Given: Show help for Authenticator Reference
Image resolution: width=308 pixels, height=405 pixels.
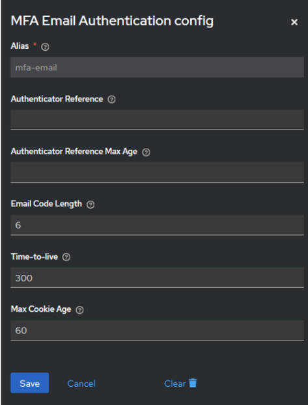Looking at the screenshot, I should point(111,100).
